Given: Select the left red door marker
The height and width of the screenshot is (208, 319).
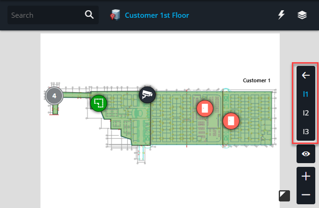Looking at the screenshot, I should pyautogui.click(x=204, y=108).
